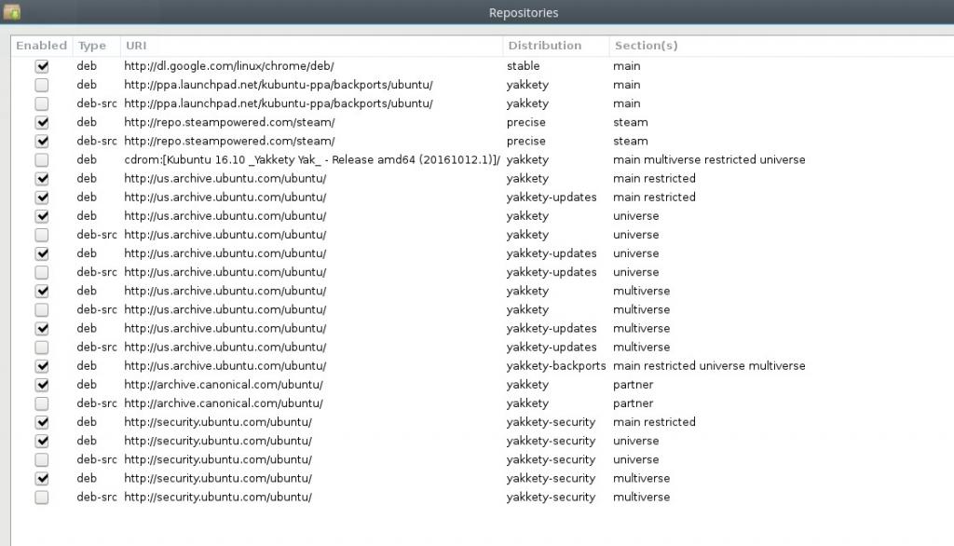Uncheck the Steam deb repository checkbox
The image size is (954, 546).
[41, 122]
